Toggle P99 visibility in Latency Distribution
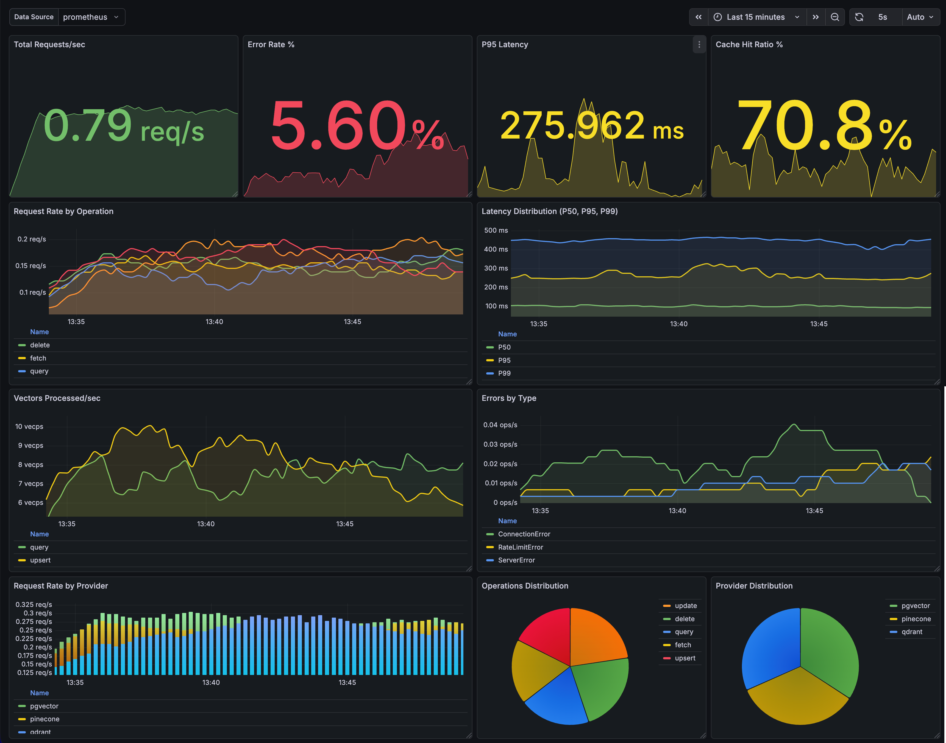The height and width of the screenshot is (743, 946). [504, 373]
